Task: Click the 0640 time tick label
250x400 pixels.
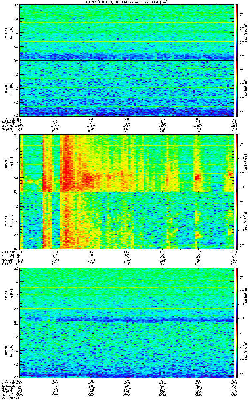Action: [91, 395]
